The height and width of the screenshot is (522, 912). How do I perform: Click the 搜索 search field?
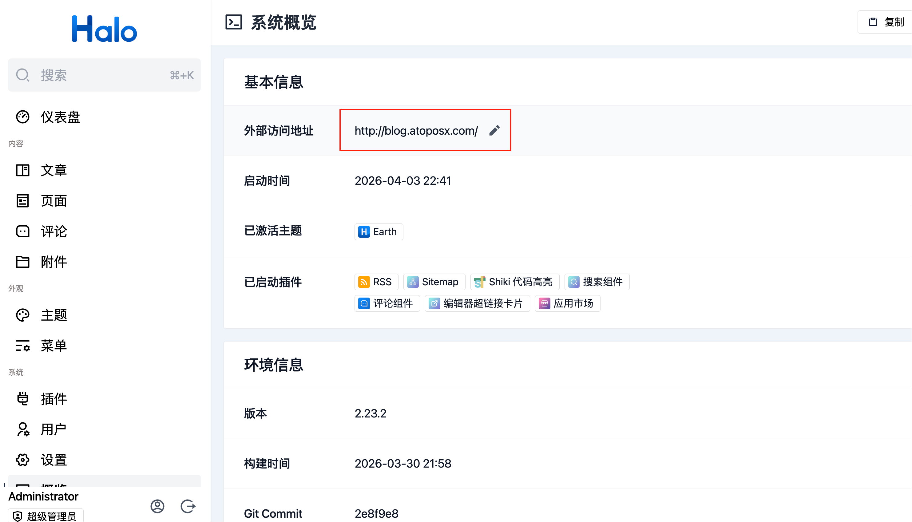(104, 75)
